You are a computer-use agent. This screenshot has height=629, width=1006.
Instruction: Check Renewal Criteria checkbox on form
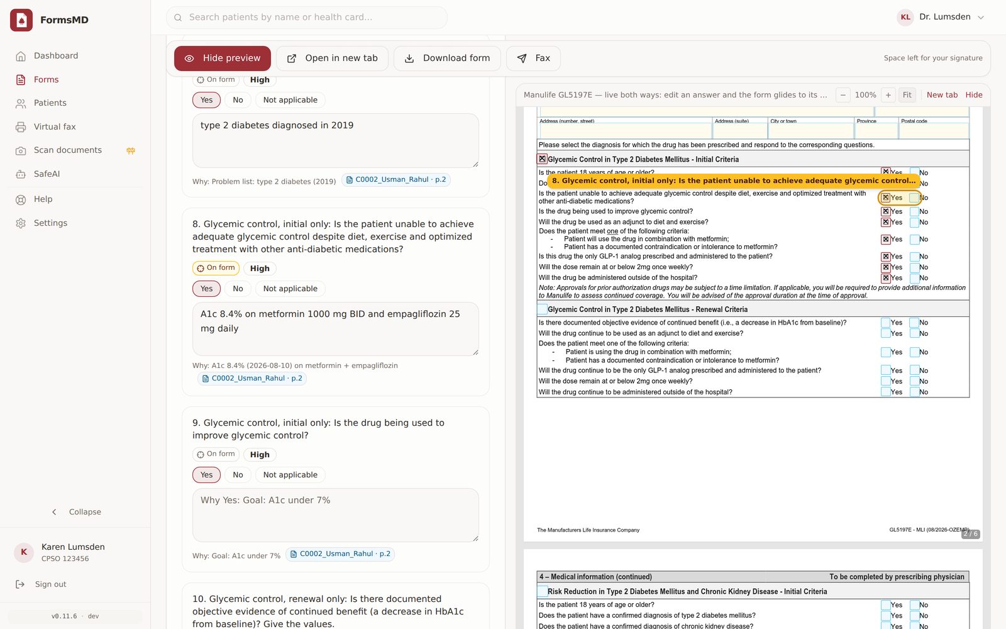click(x=542, y=309)
